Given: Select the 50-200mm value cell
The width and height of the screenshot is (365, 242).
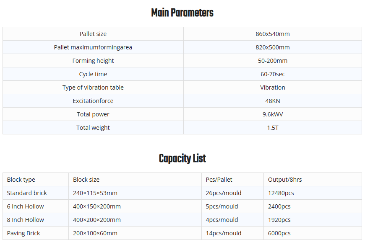Looking at the screenshot, I should point(273,61).
